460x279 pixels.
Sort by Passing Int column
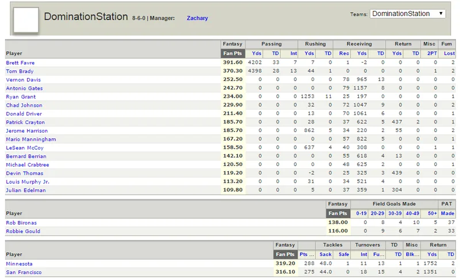point(294,53)
